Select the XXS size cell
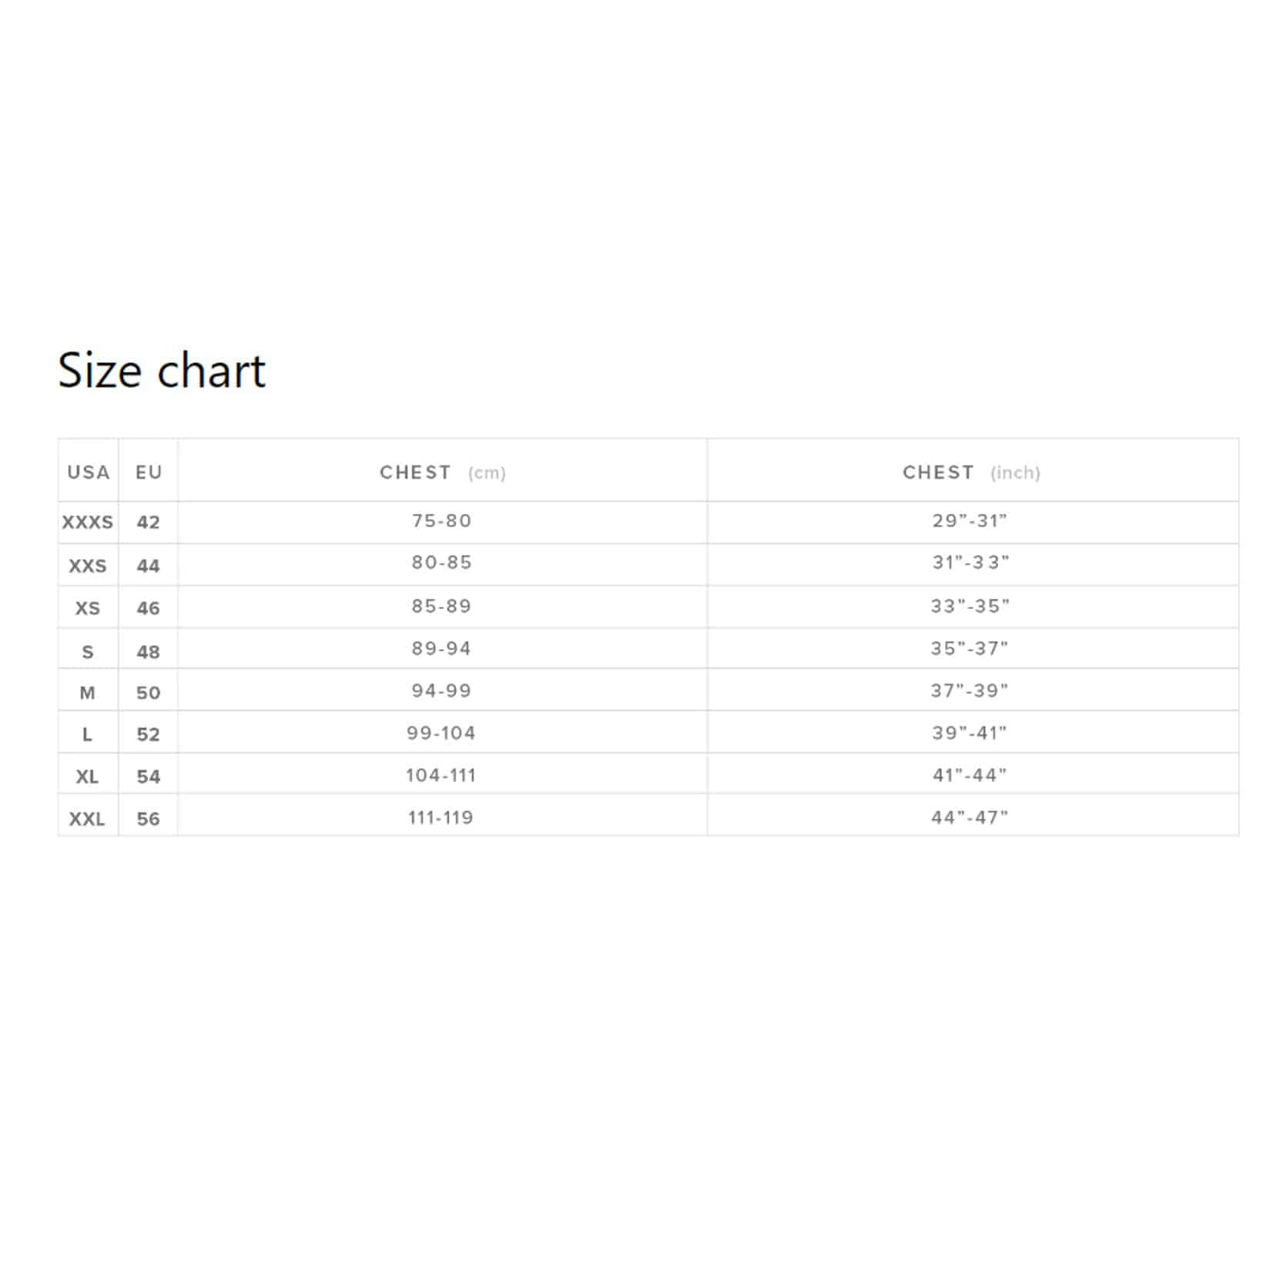Viewport: 1273px width, 1273px height. pos(88,566)
